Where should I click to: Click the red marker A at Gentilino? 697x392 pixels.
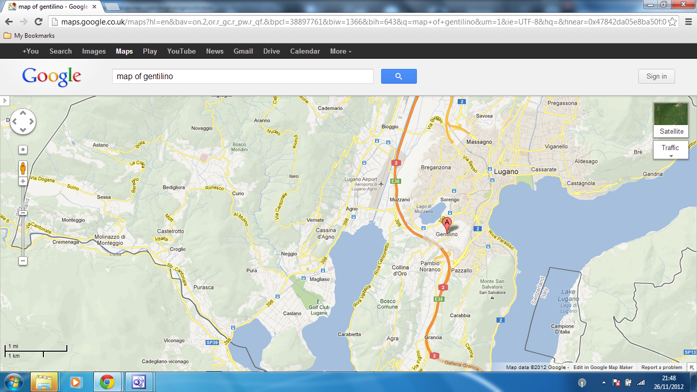pyautogui.click(x=447, y=226)
